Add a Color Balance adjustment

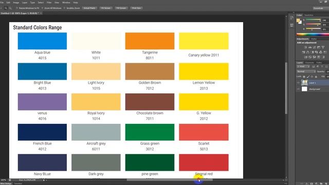[308, 52]
